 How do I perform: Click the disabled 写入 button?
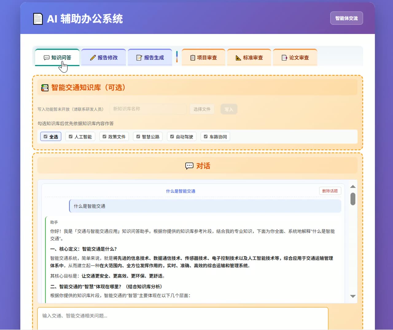[x=229, y=109]
